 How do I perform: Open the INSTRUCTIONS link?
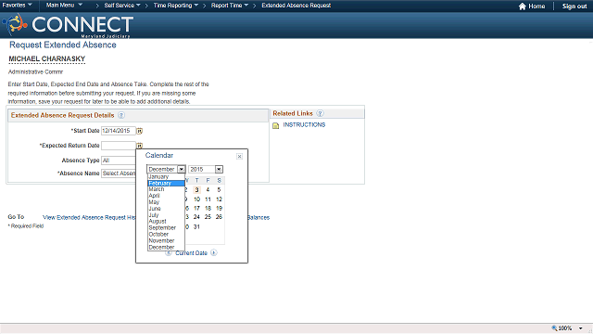(304, 124)
